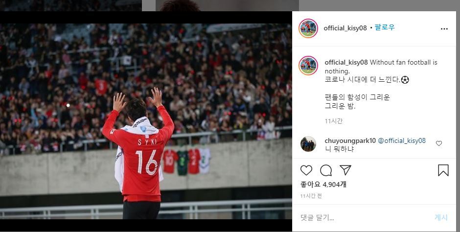Open chuyoungpark10's profile picture
Screen dimensions: 460x232
pyautogui.click(x=308, y=144)
